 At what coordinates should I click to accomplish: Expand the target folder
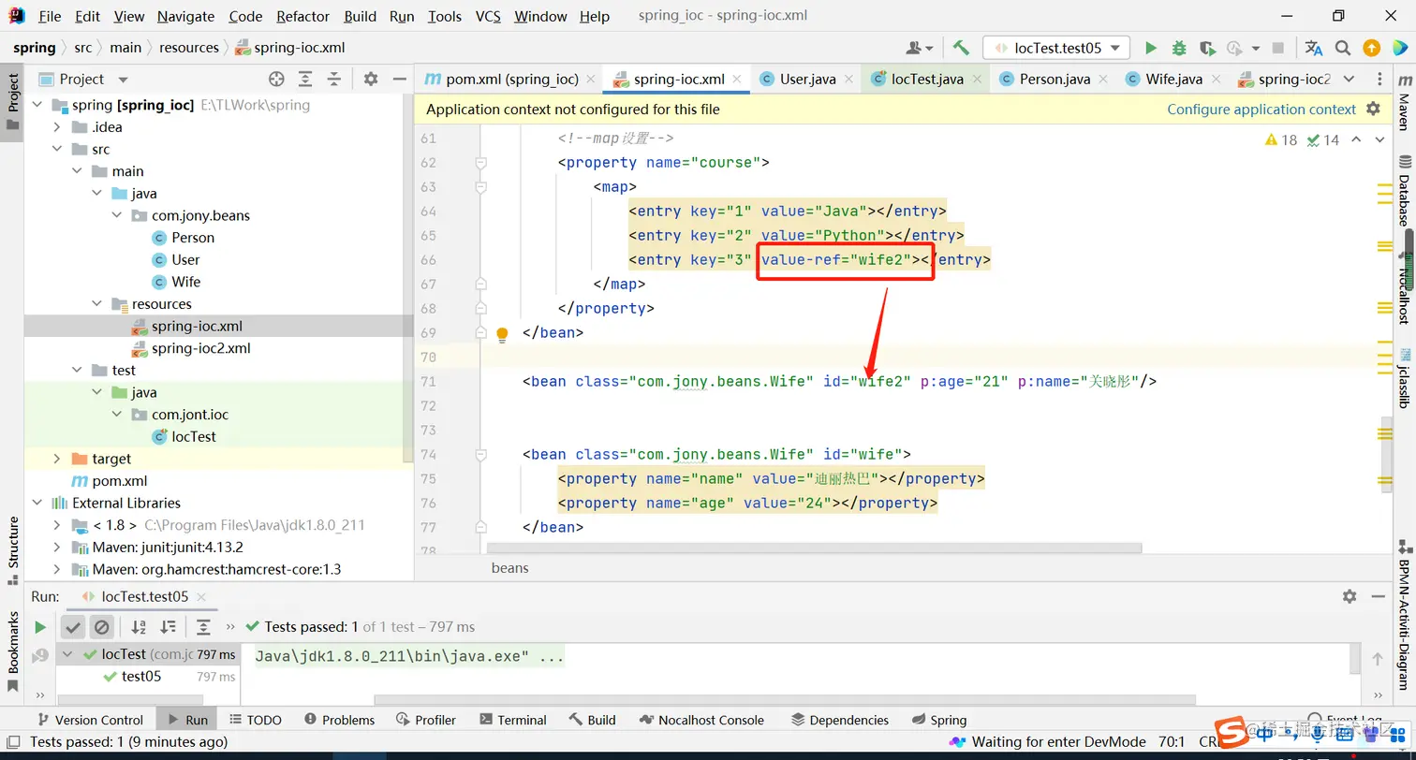tap(57, 459)
